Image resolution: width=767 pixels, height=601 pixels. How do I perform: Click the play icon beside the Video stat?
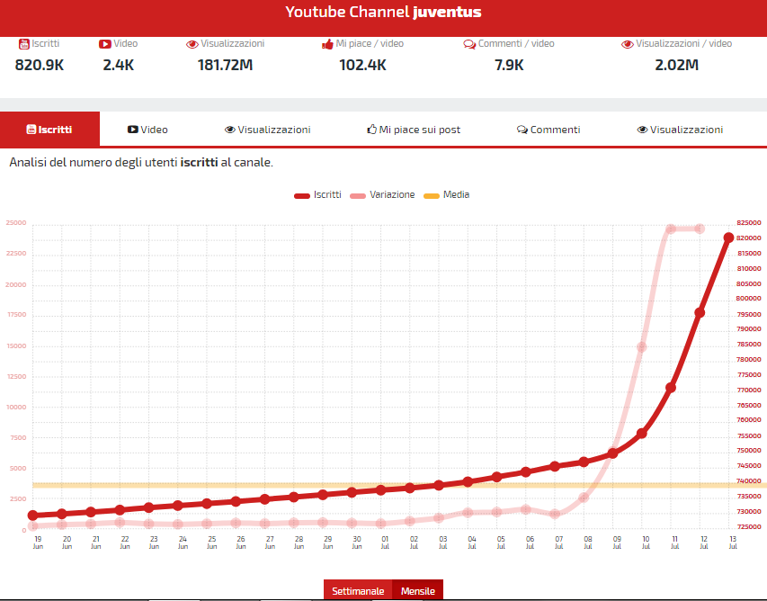point(104,44)
